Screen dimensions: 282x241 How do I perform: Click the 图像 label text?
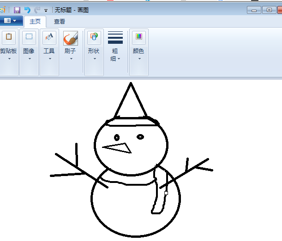29,51
